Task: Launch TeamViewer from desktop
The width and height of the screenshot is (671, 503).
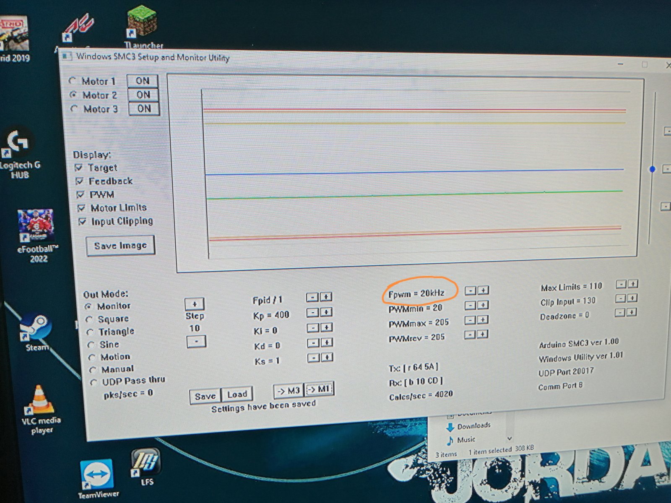Action: pyautogui.click(x=97, y=479)
